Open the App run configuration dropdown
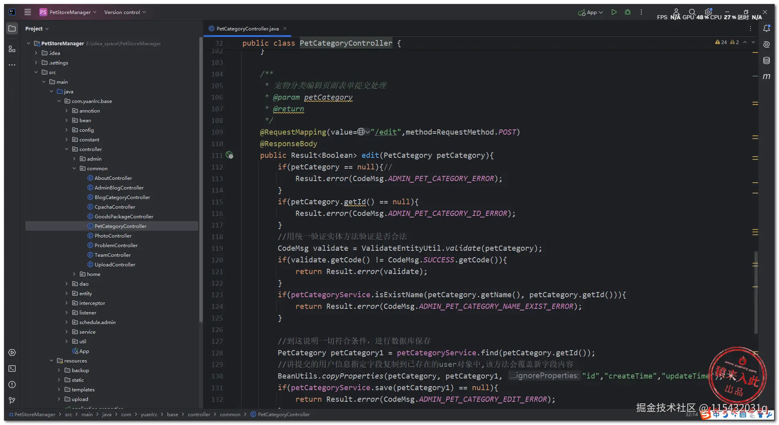 tap(590, 12)
